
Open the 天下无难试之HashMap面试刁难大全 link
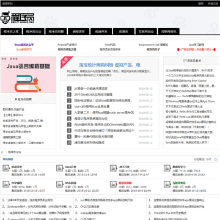pyautogui.click(x=186, y=91)
